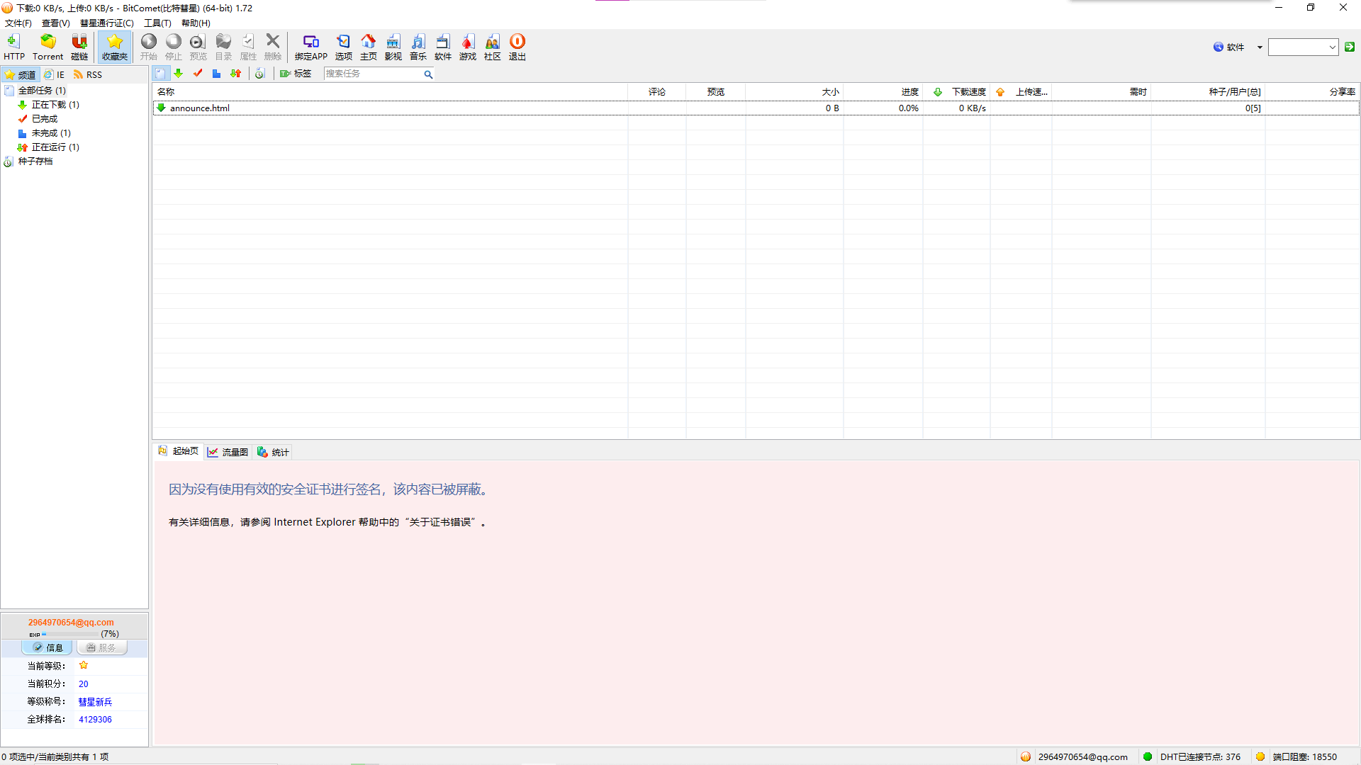Switch to the 频道 channel tab
Viewport: 1361px width, 765px height.
(x=21, y=74)
